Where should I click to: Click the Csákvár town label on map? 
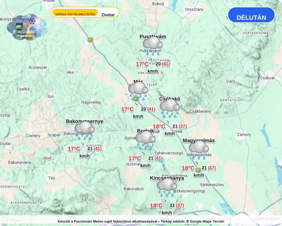click(x=267, y=78)
